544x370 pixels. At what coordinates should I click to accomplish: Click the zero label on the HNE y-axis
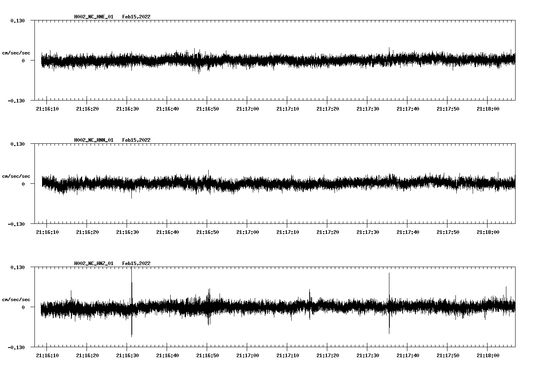point(23,60)
